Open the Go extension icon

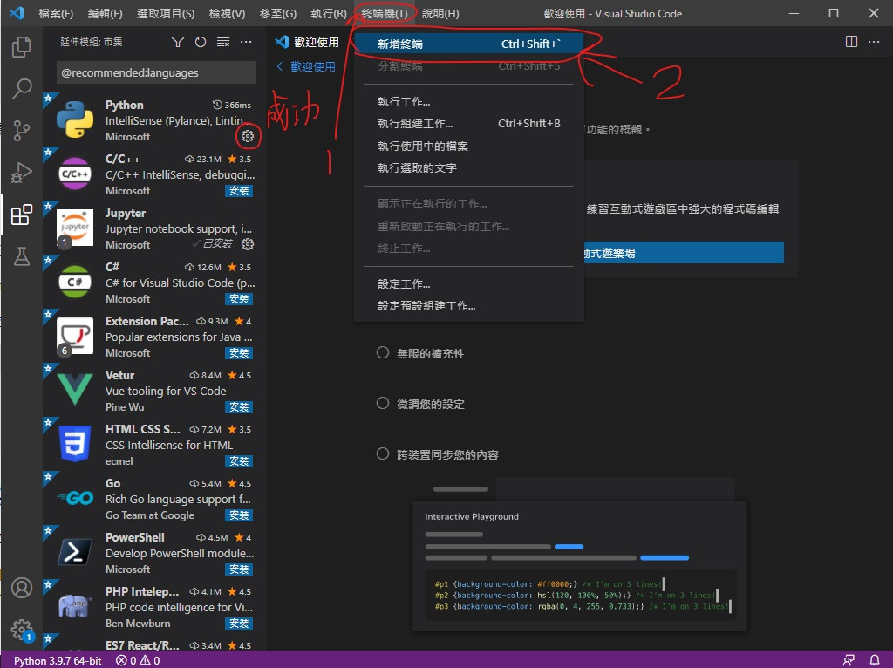click(75, 498)
